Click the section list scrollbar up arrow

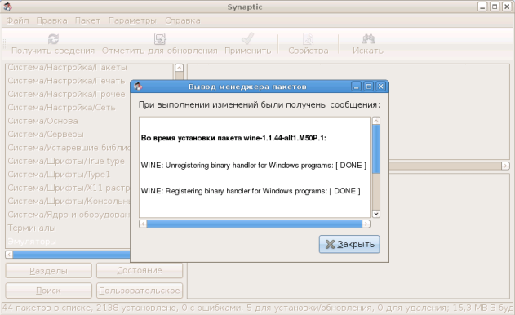(179, 68)
